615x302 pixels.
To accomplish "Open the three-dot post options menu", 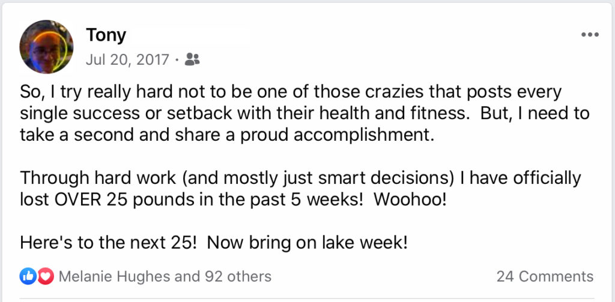I will click(590, 35).
